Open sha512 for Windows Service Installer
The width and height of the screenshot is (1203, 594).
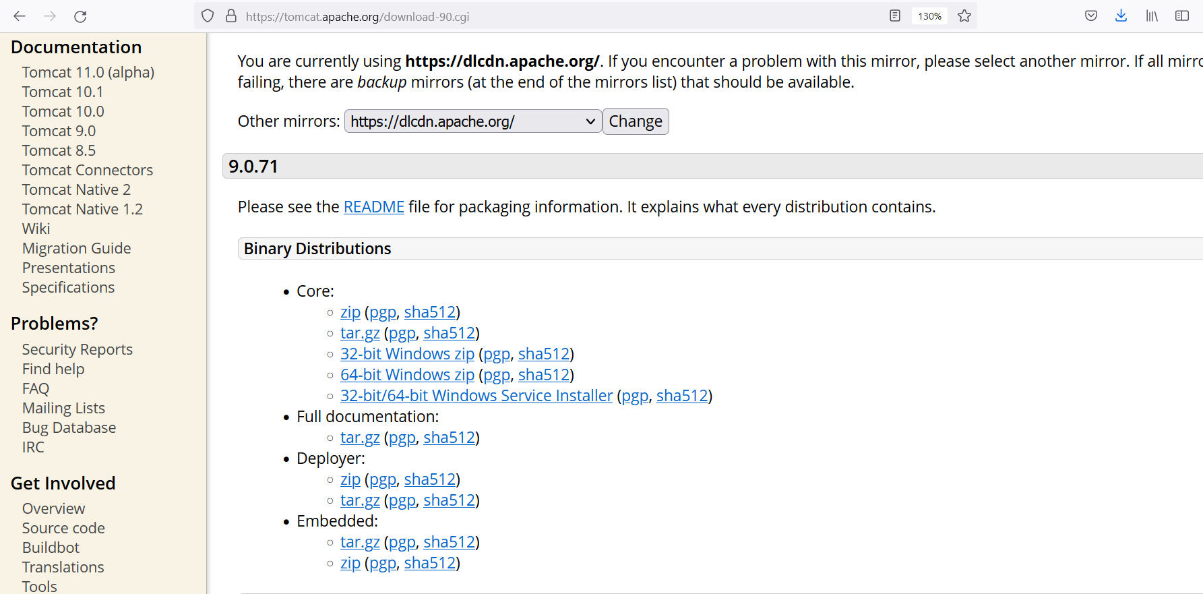click(682, 396)
